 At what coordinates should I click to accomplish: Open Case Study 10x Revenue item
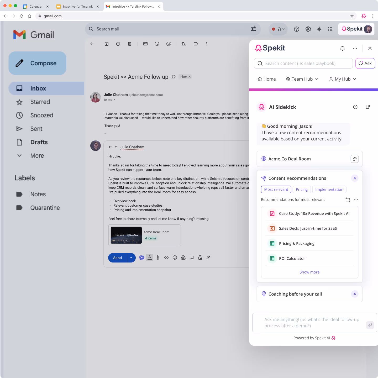pyautogui.click(x=309, y=213)
